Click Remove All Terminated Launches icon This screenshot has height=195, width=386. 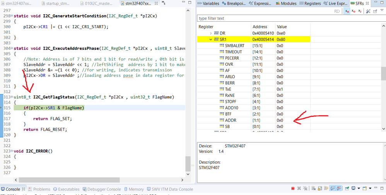tap(305, 188)
